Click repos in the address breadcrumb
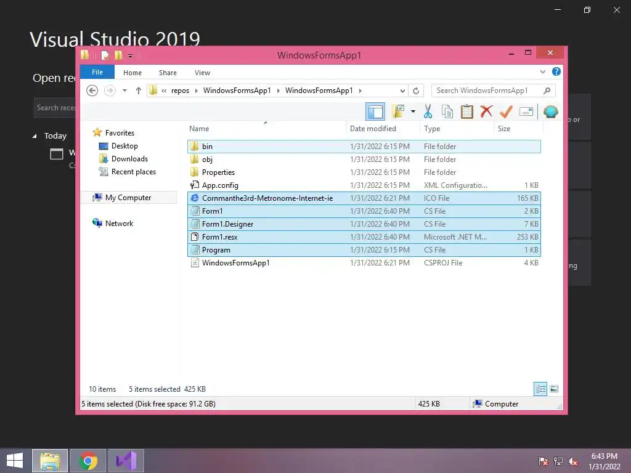Screen dimensions: 631x473 181,91
